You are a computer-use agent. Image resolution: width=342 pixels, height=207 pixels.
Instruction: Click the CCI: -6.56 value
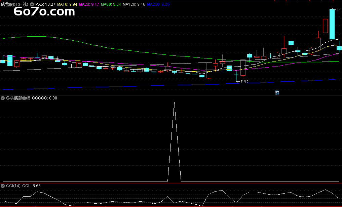tap(31, 186)
